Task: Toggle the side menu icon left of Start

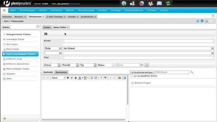Action: pos(4,10)
